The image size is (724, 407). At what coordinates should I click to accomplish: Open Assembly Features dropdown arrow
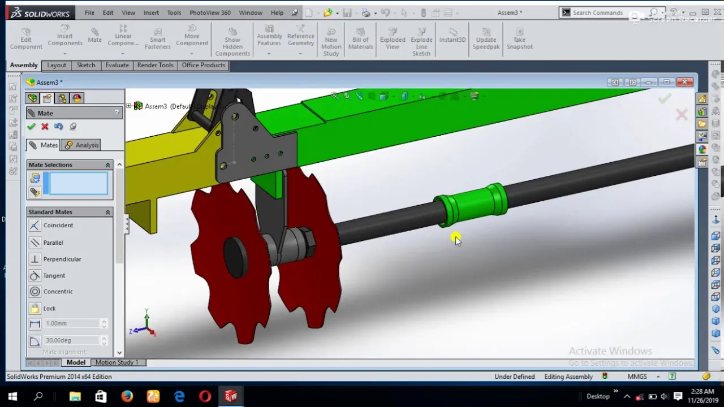(269, 53)
